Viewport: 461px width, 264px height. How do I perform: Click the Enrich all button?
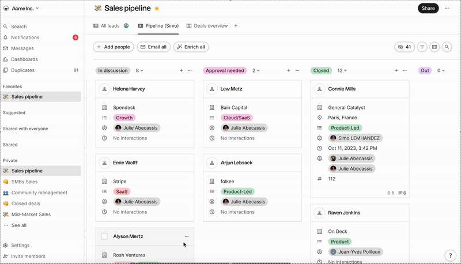[191, 47]
